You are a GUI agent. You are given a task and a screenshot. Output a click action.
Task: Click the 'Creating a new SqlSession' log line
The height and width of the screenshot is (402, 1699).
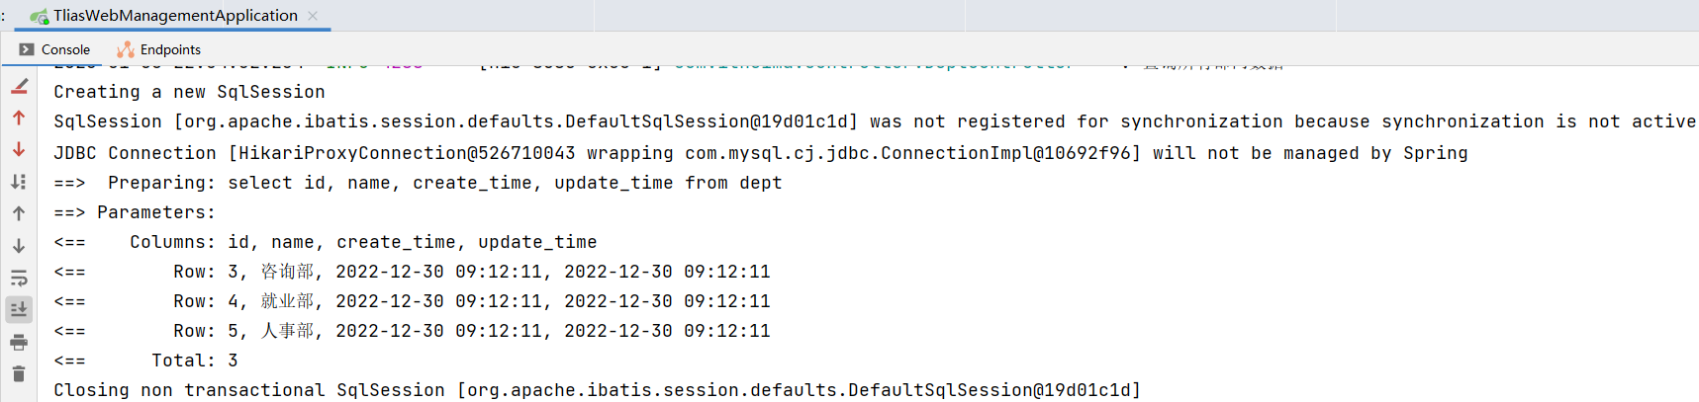(189, 92)
